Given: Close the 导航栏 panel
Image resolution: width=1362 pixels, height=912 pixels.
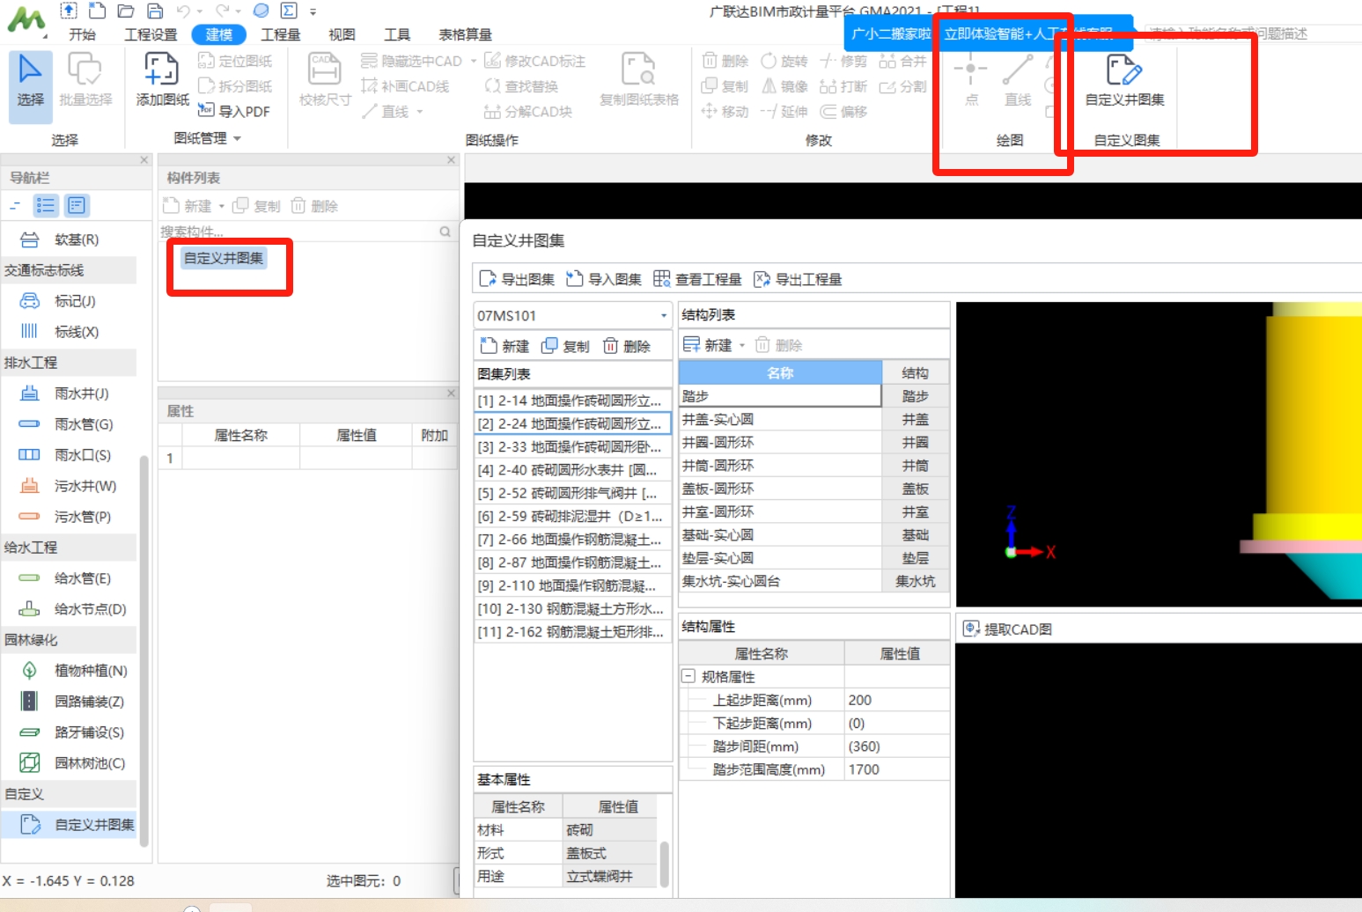Looking at the screenshot, I should [x=144, y=160].
